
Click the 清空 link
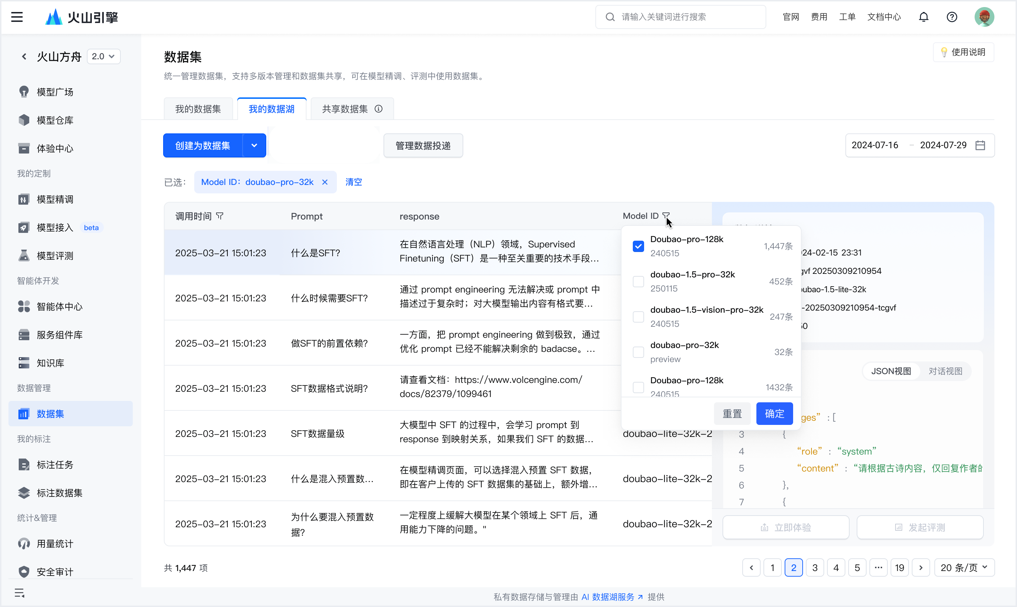[x=353, y=182]
